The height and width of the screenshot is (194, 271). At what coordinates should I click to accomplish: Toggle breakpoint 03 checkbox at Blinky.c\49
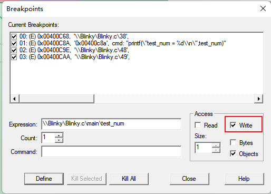point(14,57)
